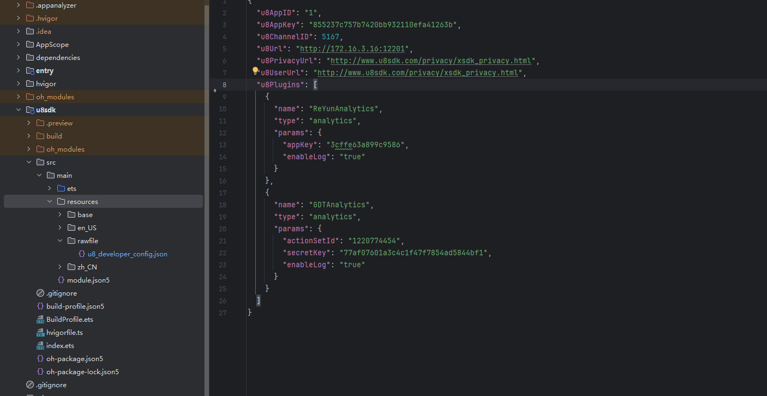
Task: Collapse the u8sdk module folder
Action: 19,110
